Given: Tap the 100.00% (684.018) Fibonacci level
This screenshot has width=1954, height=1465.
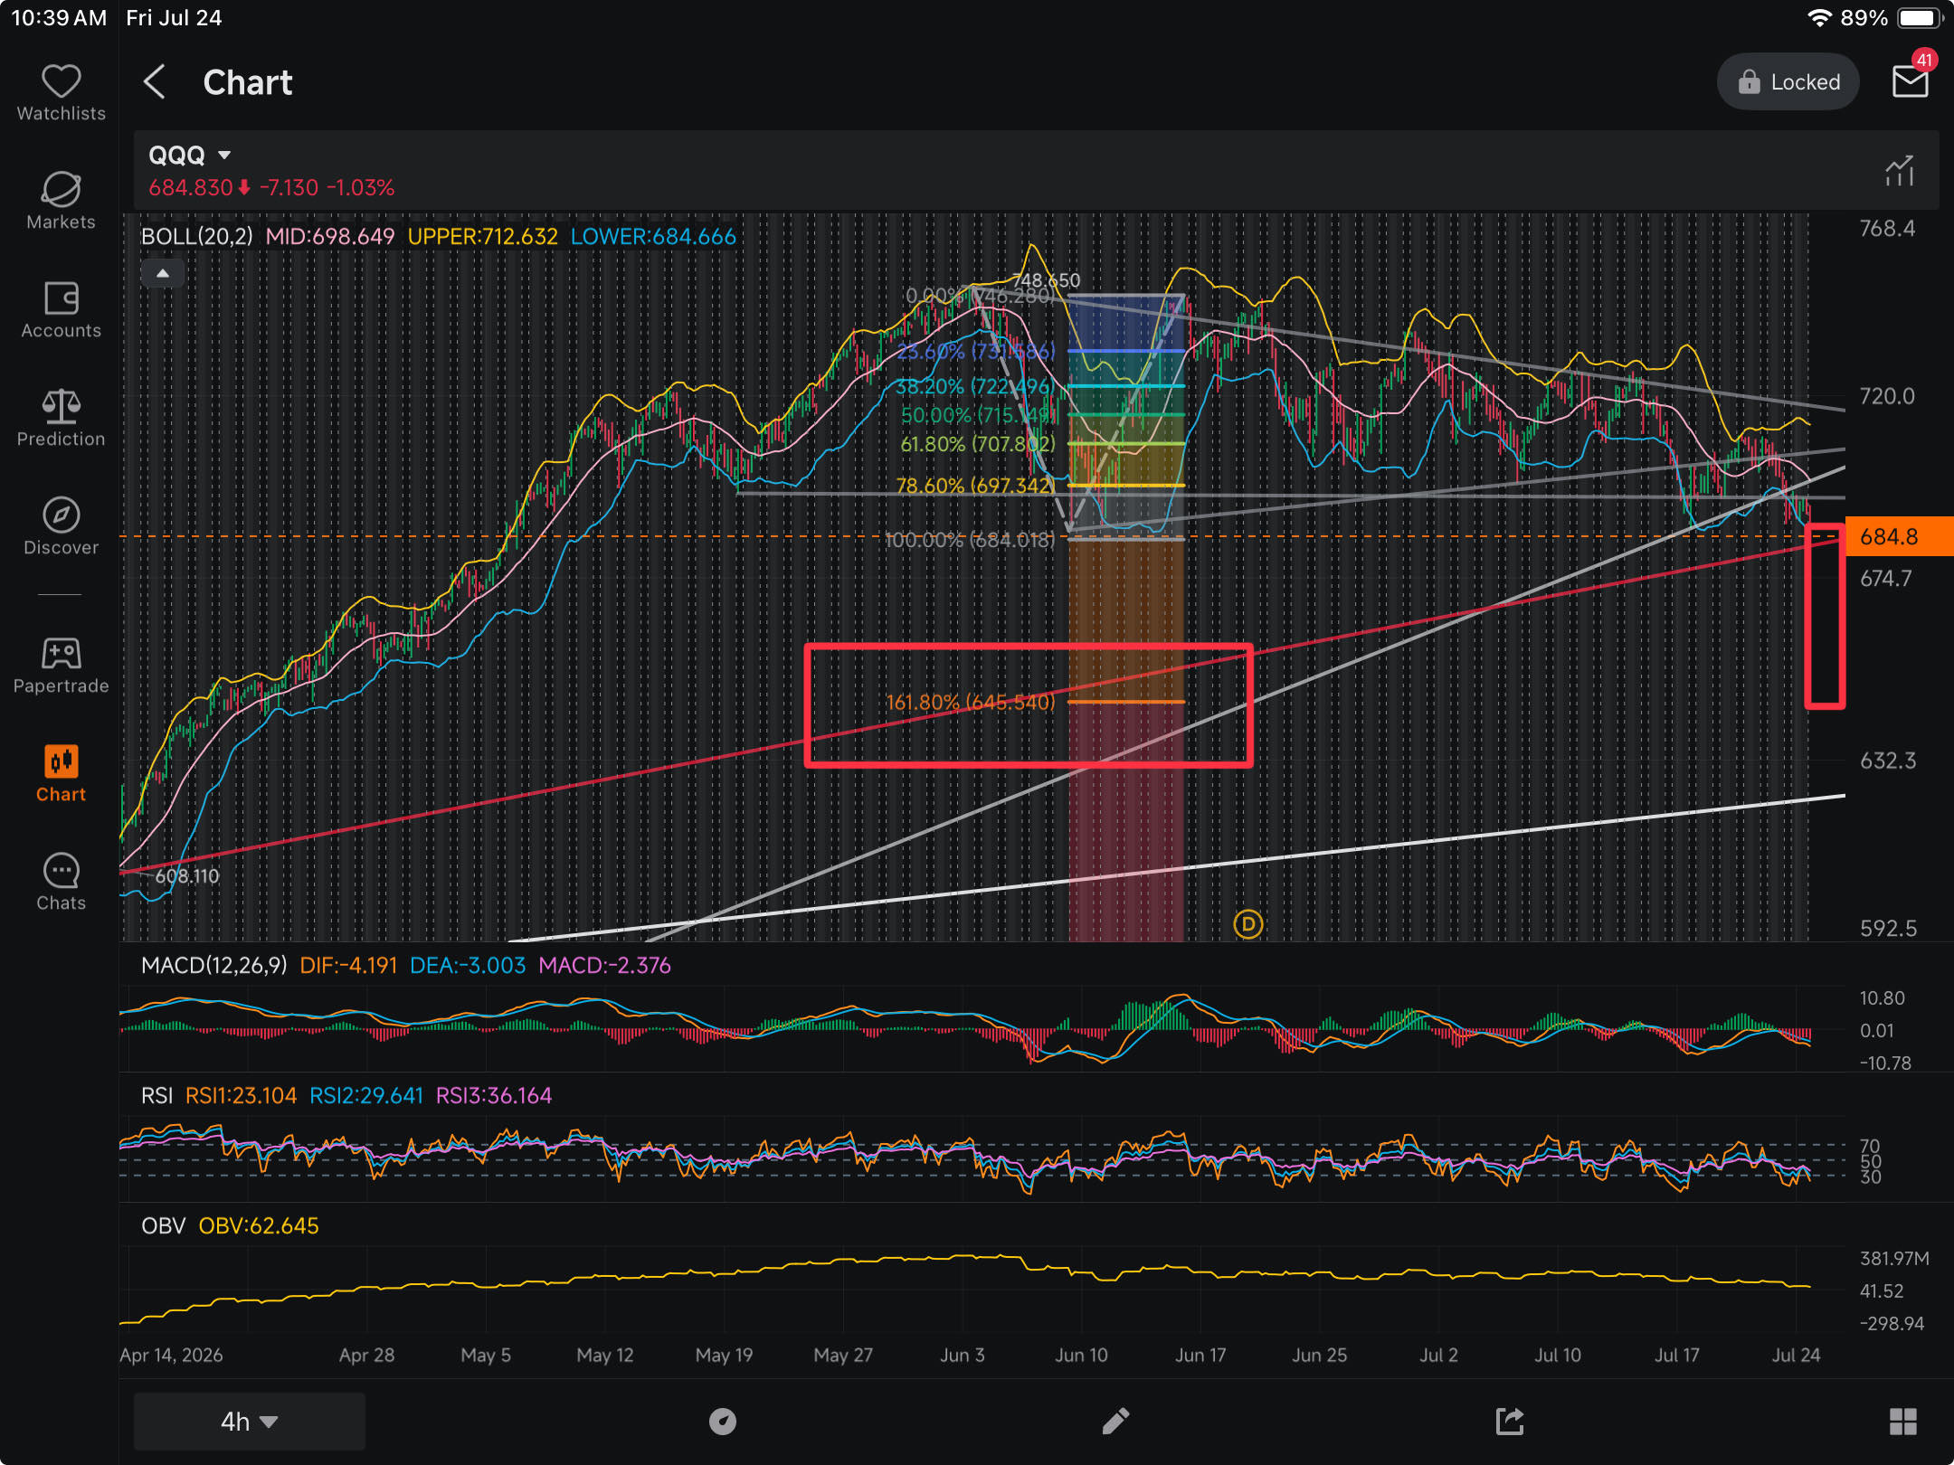Looking at the screenshot, I should 969,540.
